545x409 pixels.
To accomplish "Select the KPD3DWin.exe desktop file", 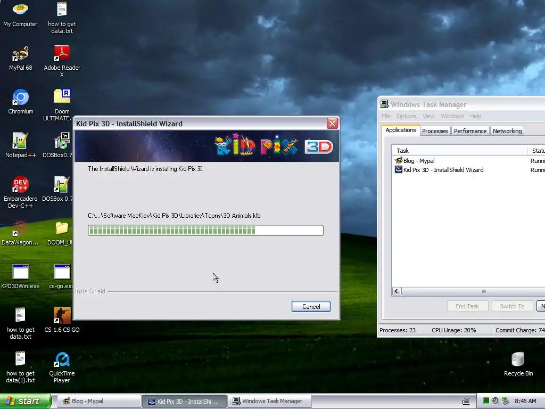I will pos(20,276).
